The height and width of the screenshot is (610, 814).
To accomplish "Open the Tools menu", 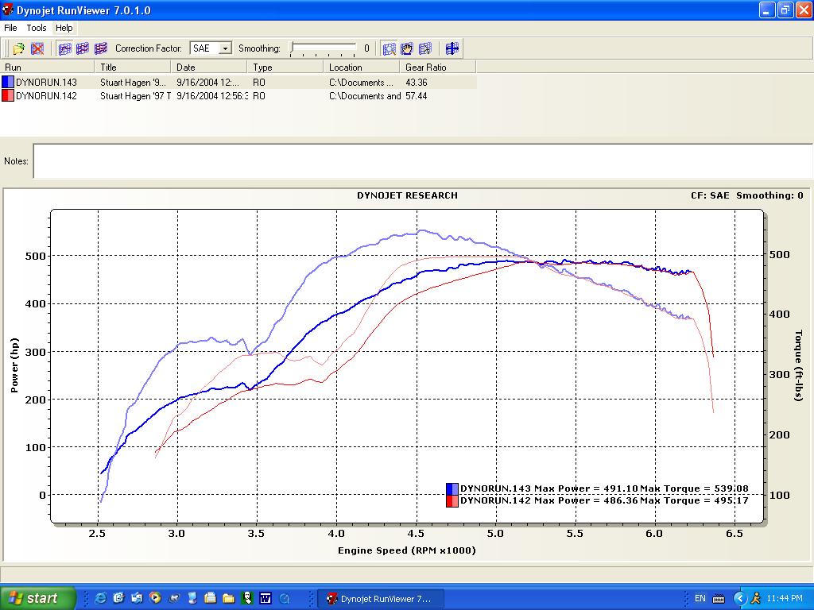I will pos(35,28).
